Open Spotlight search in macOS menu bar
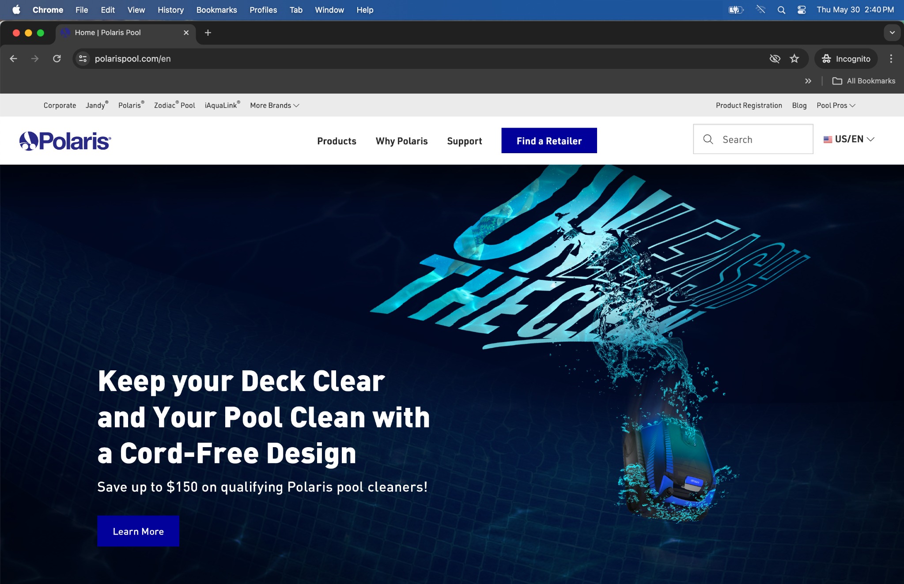This screenshot has width=904, height=584. (781, 10)
